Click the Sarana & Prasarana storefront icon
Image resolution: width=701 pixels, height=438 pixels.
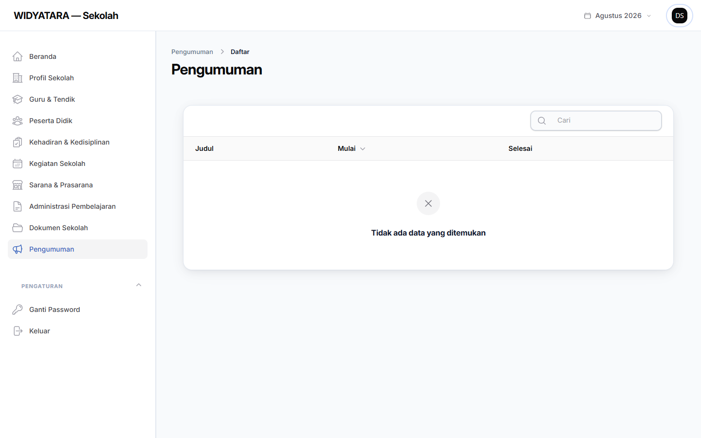coord(18,185)
